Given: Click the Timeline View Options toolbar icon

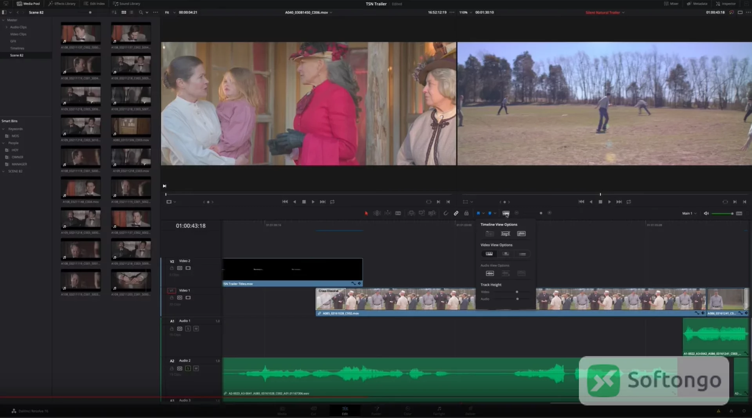Looking at the screenshot, I should (506, 213).
